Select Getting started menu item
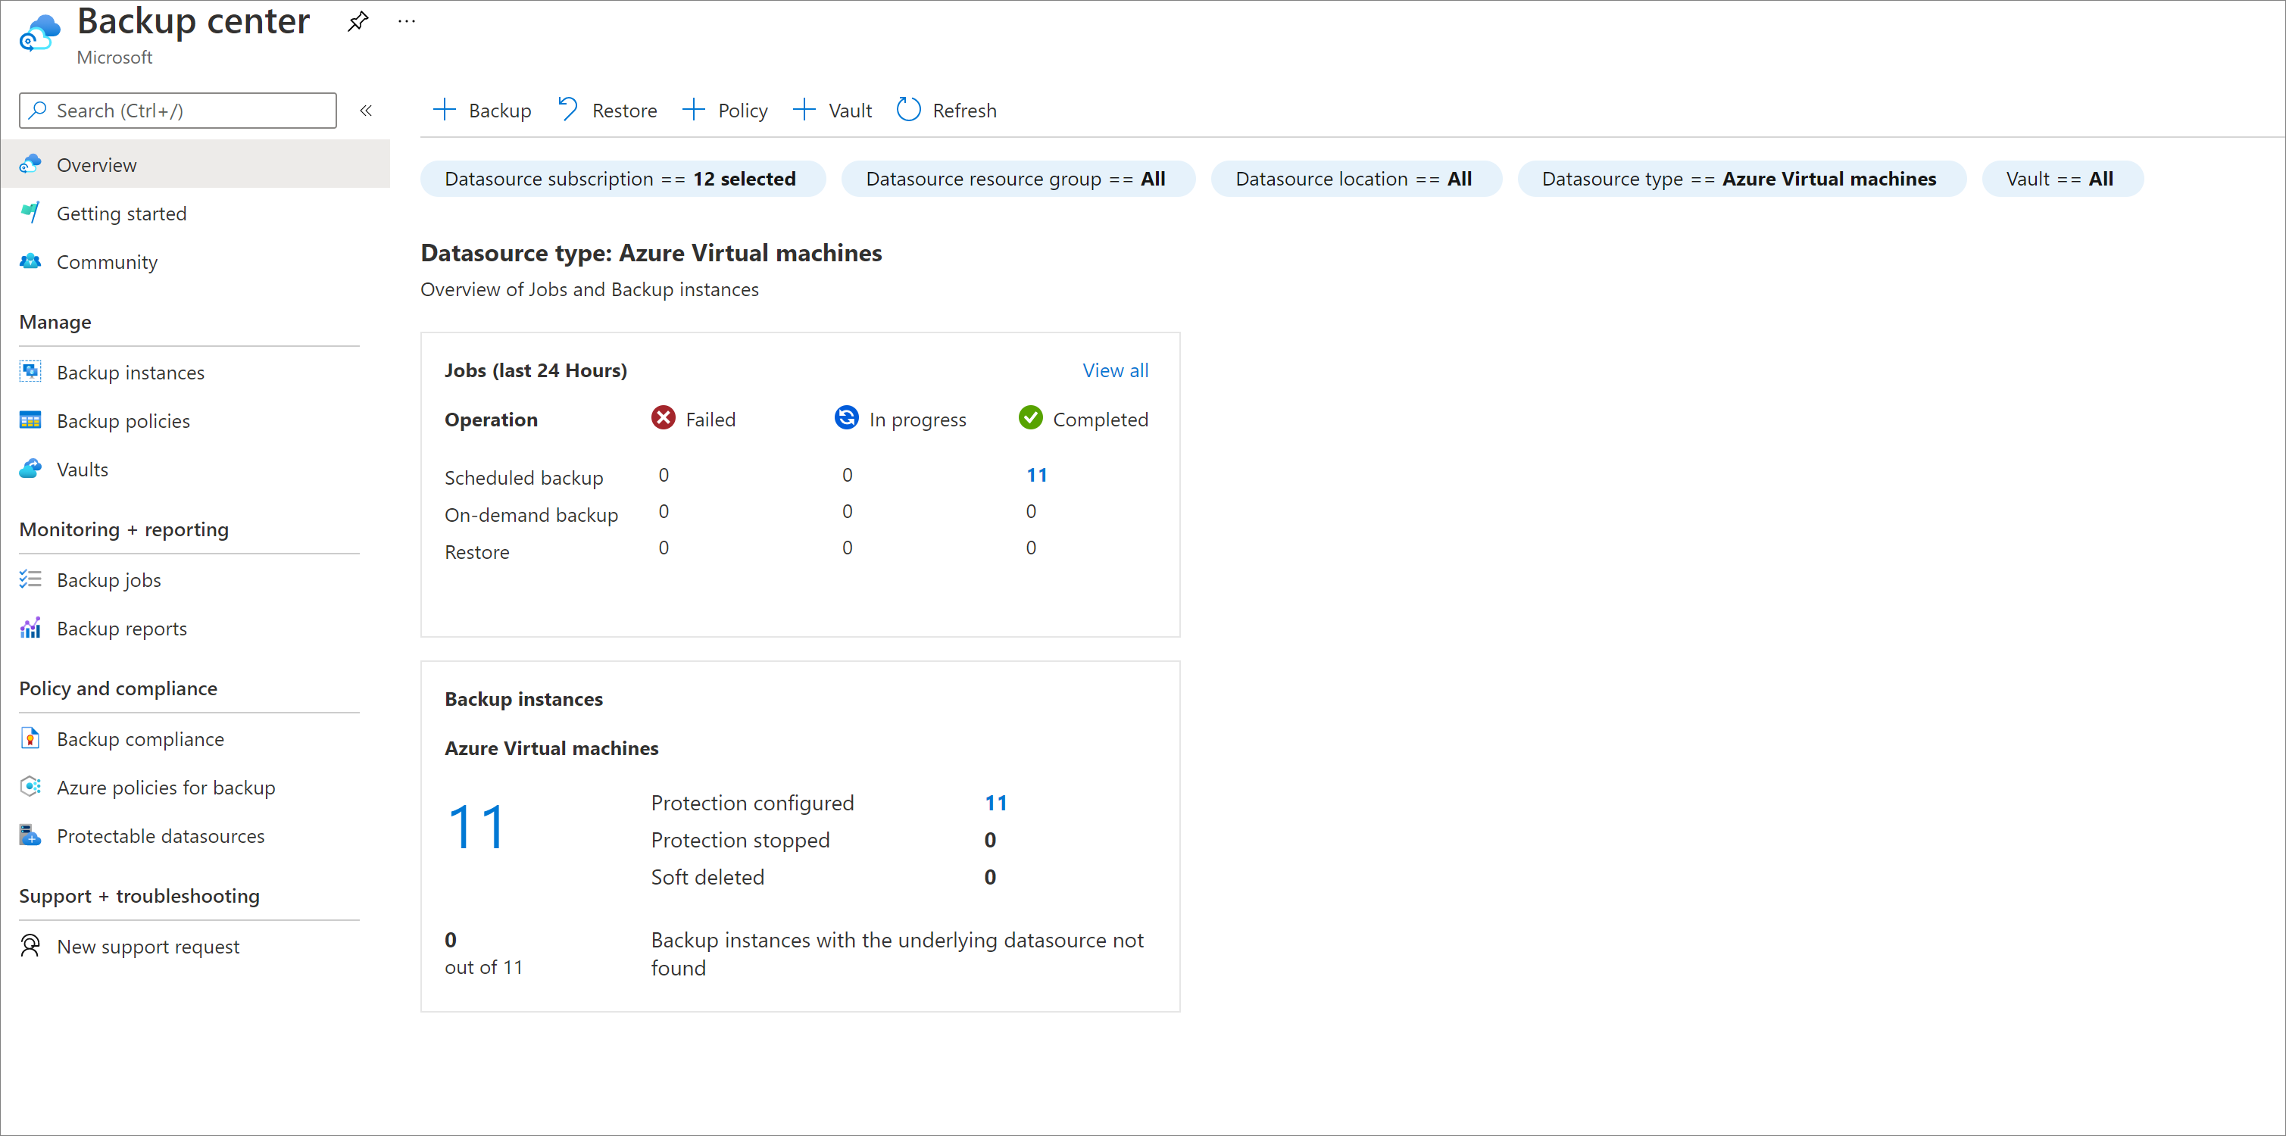 tap(123, 213)
